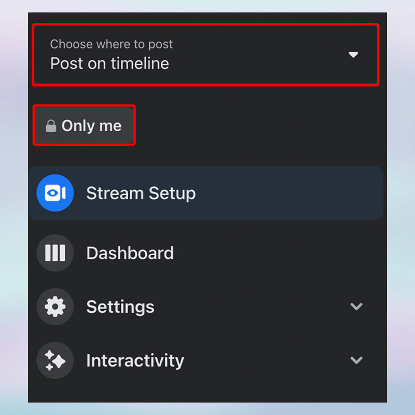Viewport: 415px width, 415px height.
Task: Select the Stream Setup camera icon
Action: tap(55, 193)
